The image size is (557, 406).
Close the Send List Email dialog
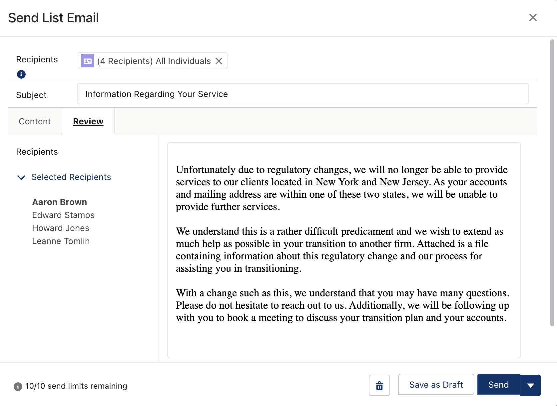coord(533,17)
